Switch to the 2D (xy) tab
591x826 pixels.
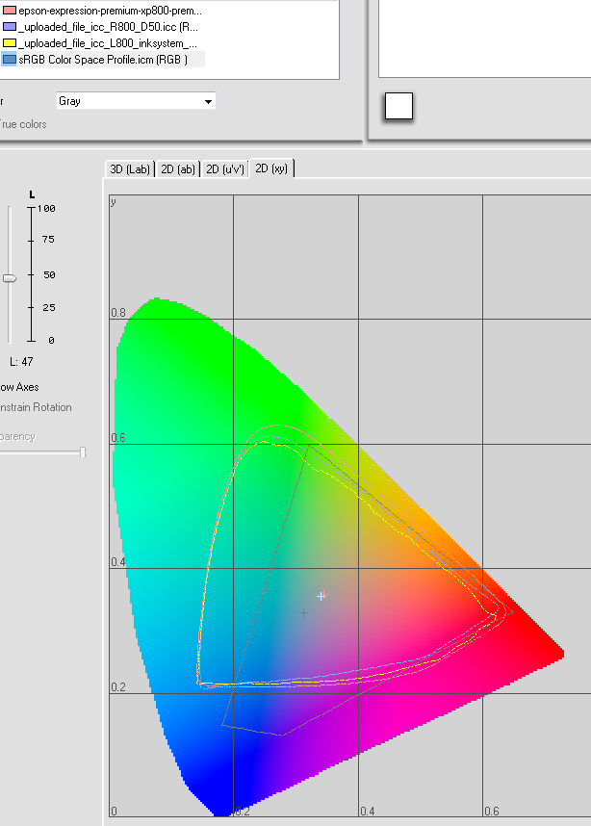pyautogui.click(x=271, y=168)
